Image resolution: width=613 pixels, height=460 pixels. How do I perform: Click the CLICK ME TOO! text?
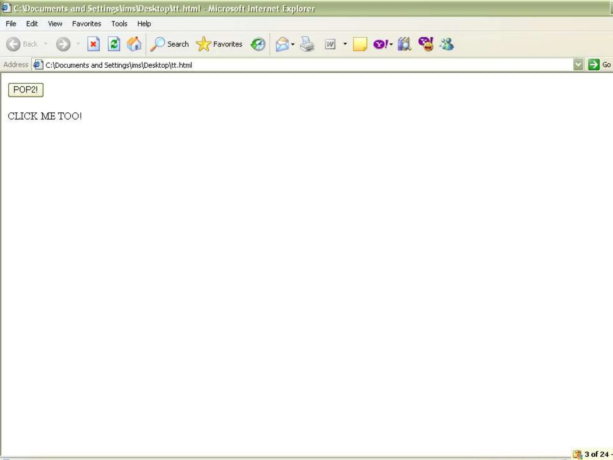click(45, 116)
